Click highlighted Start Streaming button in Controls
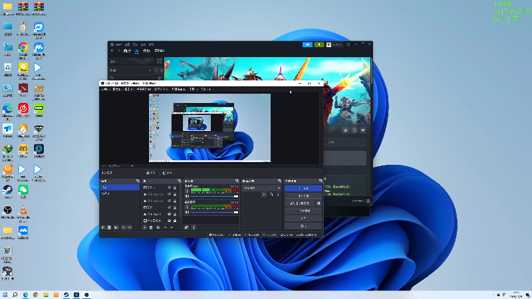This screenshot has width=532, height=299. (x=303, y=188)
